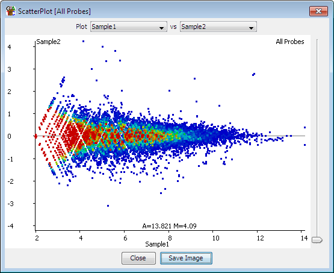Click the y-axis tick label -3
This screenshot has width=334, height=273.
coord(10,204)
